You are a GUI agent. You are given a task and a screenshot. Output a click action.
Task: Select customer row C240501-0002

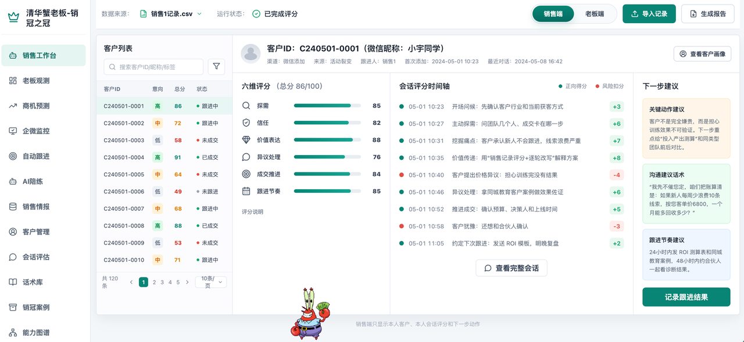point(164,123)
